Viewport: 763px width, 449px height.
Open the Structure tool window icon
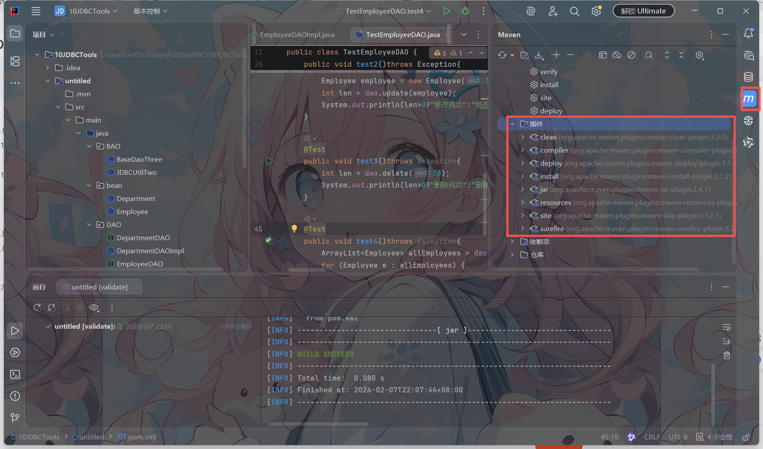coord(15,61)
